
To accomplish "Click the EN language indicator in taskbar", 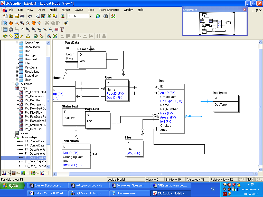I will tap(212, 189).
